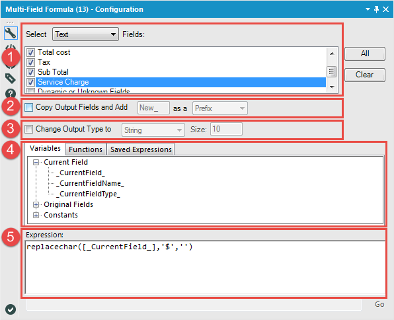This screenshot has width=394, height=320.
Task: Open the Select field type dropdown showing Text
Action: (85, 34)
